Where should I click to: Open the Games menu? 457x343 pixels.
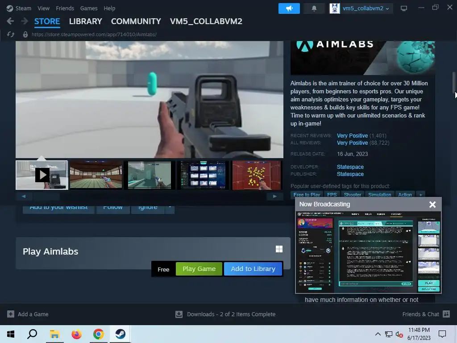[x=89, y=8]
